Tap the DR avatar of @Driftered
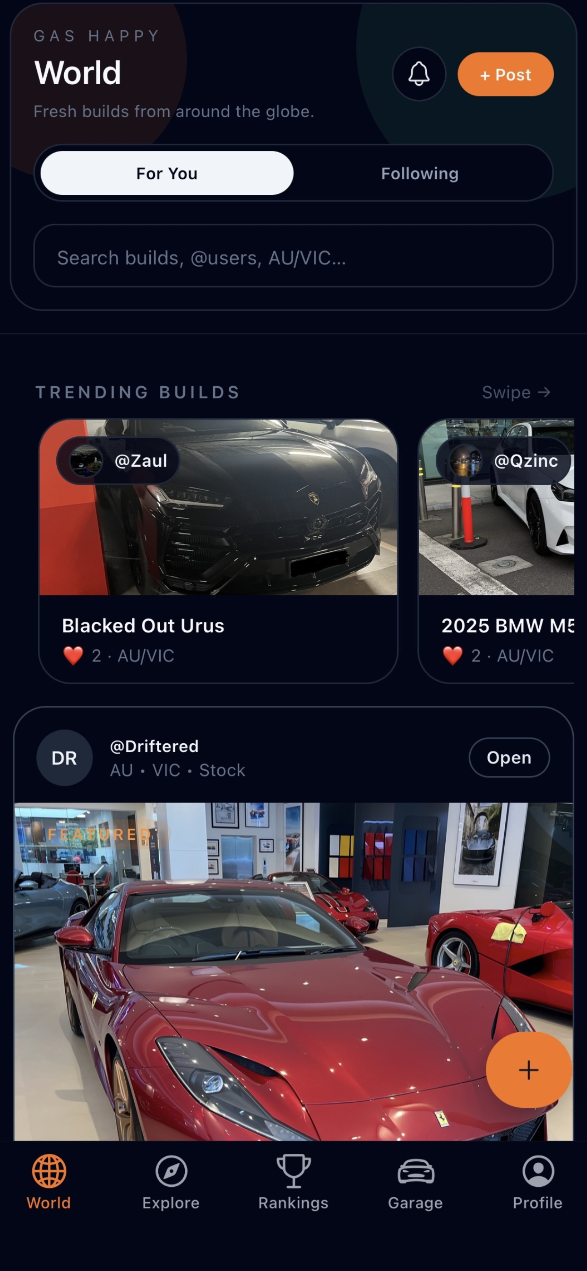The height and width of the screenshot is (1271, 587). pyautogui.click(x=64, y=758)
